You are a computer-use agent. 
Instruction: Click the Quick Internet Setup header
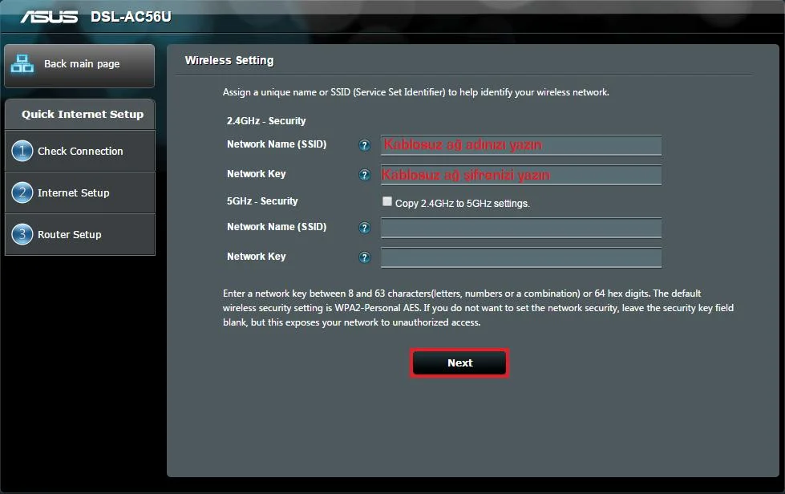82,114
